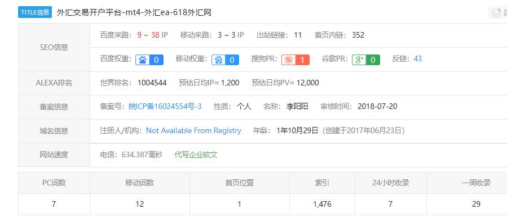Click the homepage internal links value 352

pyautogui.click(x=358, y=35)
